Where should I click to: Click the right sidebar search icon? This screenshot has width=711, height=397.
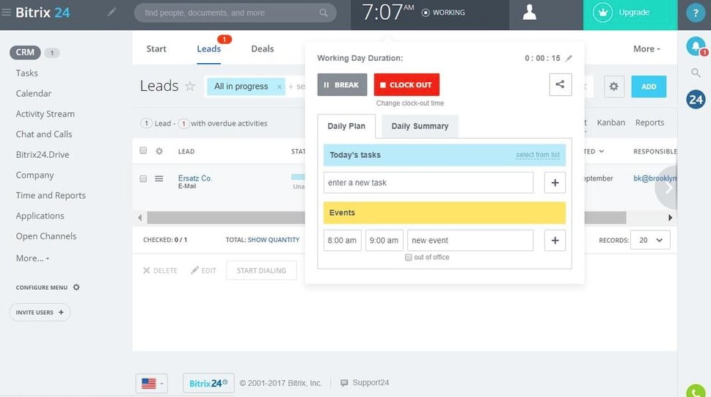click(x=696, y=73)
